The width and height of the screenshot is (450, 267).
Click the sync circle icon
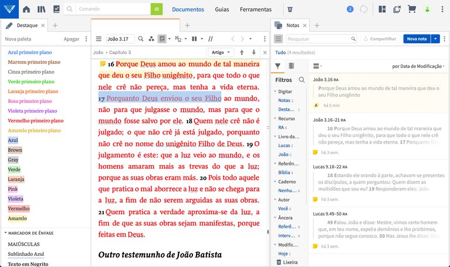(x=364, y=9)
